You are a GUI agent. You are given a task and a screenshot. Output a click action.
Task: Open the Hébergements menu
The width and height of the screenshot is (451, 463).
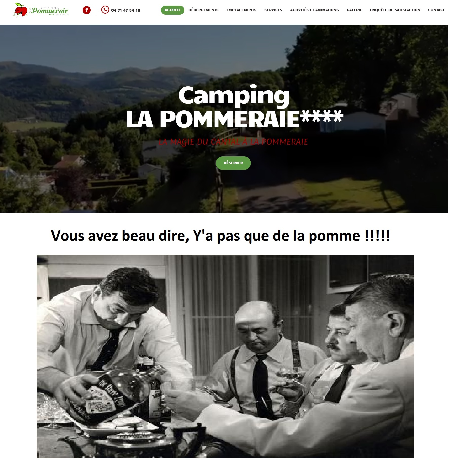[x=203, y=10]
